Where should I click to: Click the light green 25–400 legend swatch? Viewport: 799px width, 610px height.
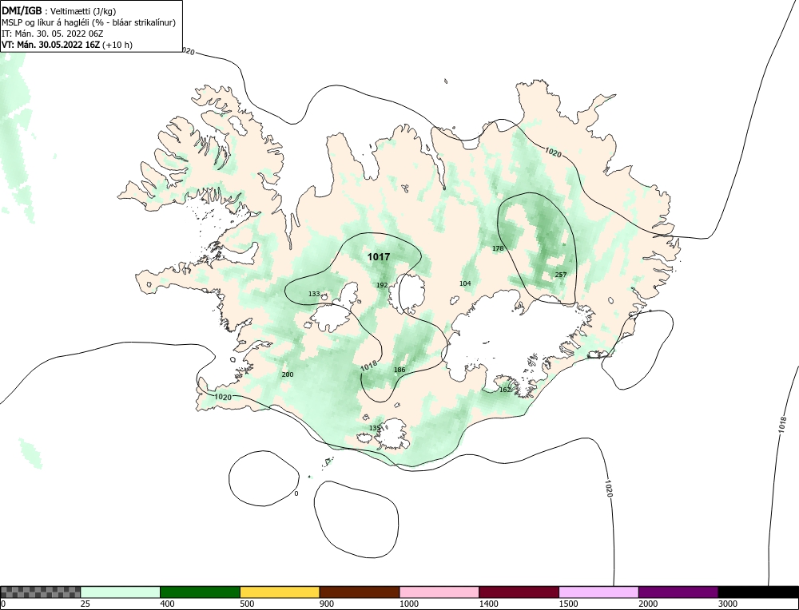click(x=121, y=592)
